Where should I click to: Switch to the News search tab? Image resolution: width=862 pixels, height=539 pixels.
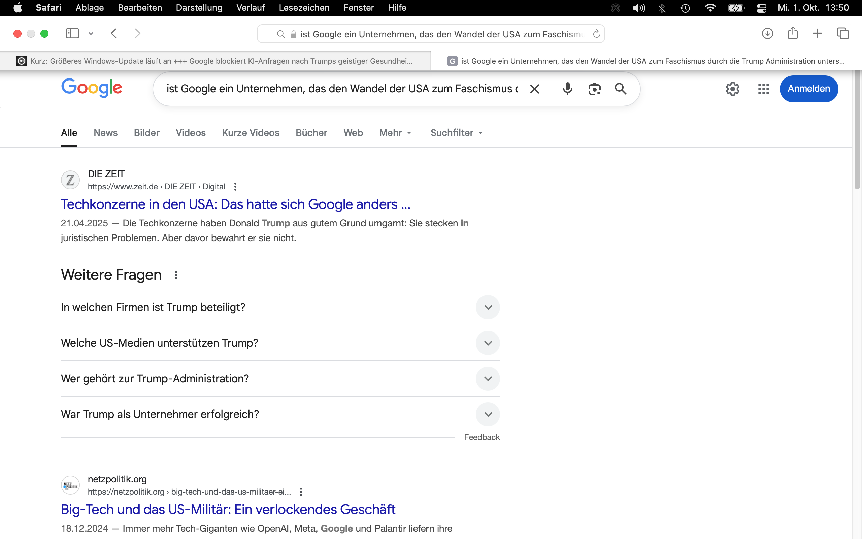point(105,133)
